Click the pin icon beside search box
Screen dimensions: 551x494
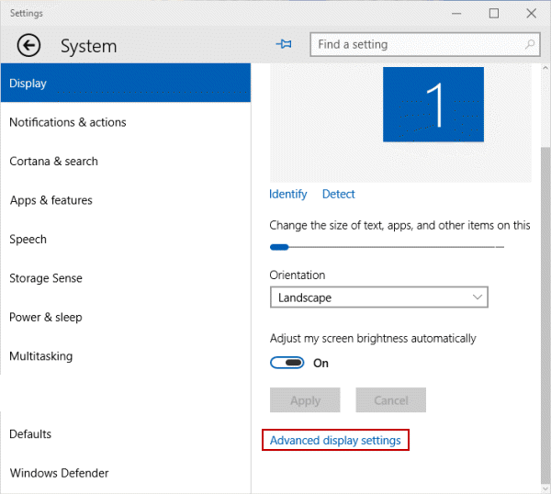[x=284, y=44]
